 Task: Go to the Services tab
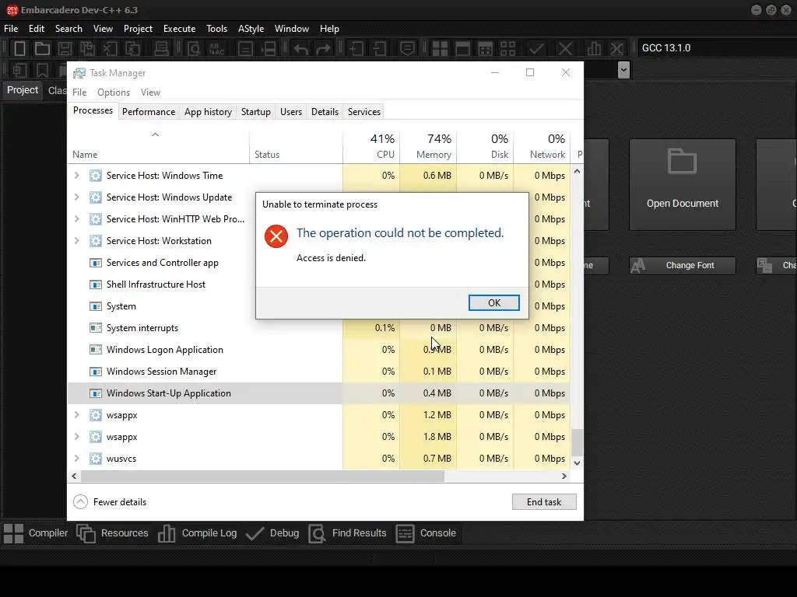364,112
